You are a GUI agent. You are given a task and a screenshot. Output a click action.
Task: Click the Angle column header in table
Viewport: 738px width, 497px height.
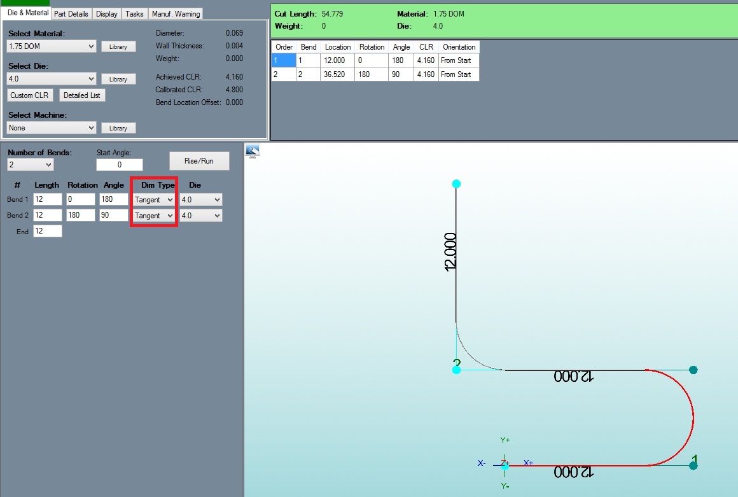coord(401,47)
